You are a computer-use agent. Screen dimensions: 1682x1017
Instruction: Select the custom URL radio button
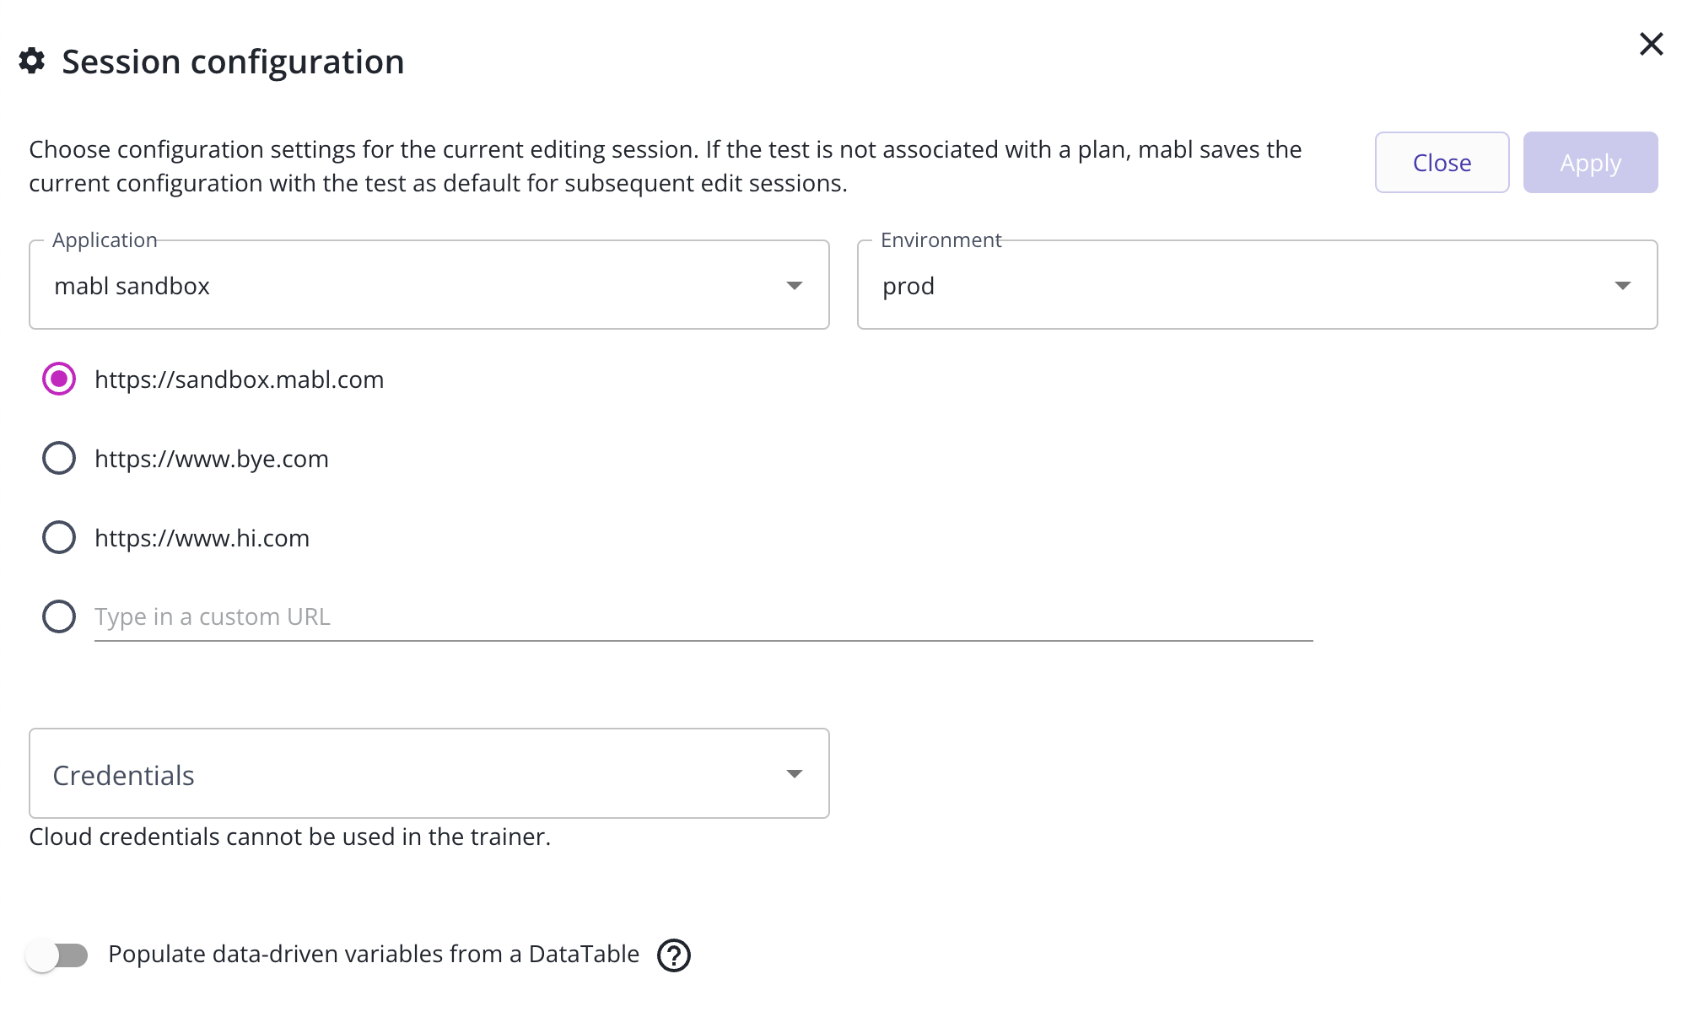(59, 616)
